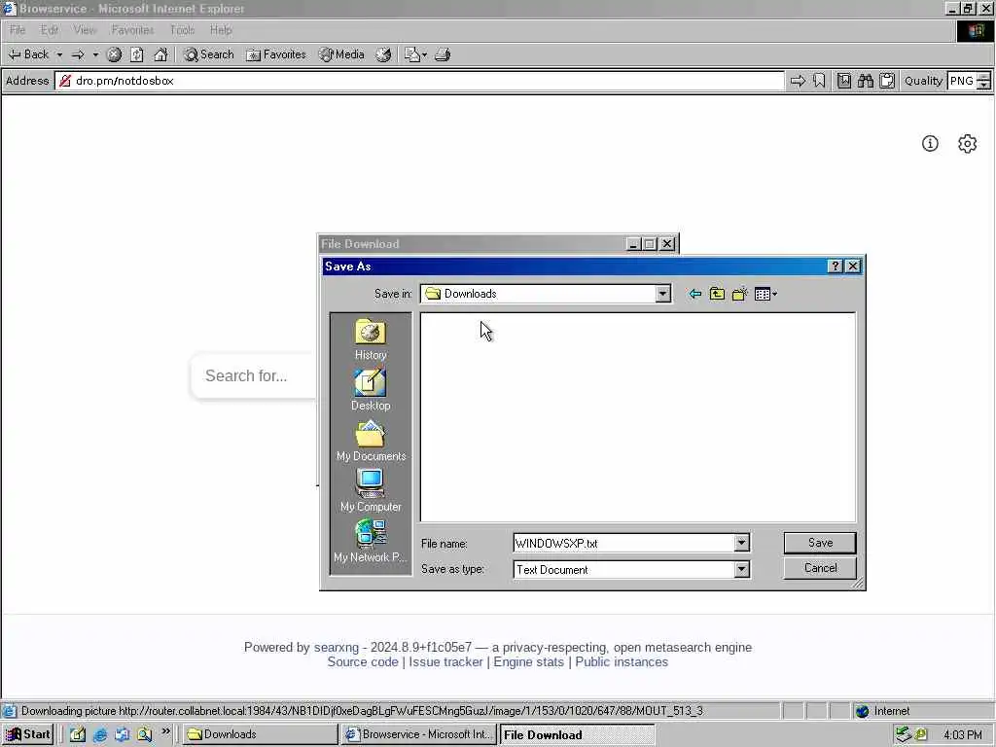The height and width of the screenshot is (747, 996).
Task: Click the clipboard icon in address bar
Action: [x=887, y=81]
